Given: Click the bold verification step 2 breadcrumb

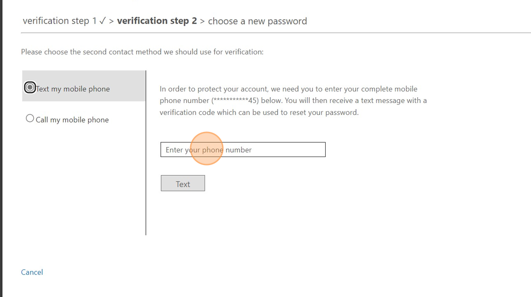Looking at the screenshot, I should (156, 21).
